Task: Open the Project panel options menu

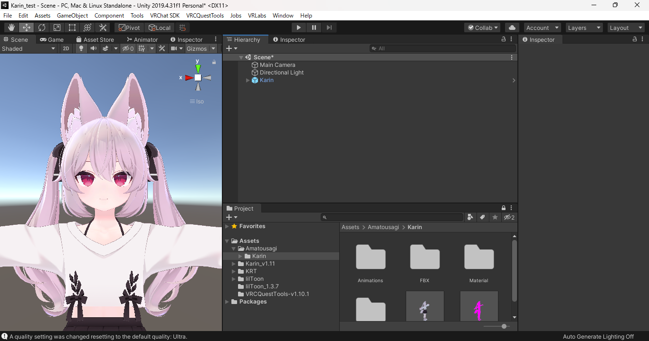Action: (511, 208)
